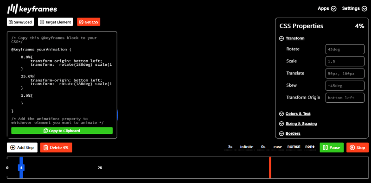The height and width of the screenshot is (183, 371).
Task: Expand the Colors & Text section
Action: (x=295, y=114)
